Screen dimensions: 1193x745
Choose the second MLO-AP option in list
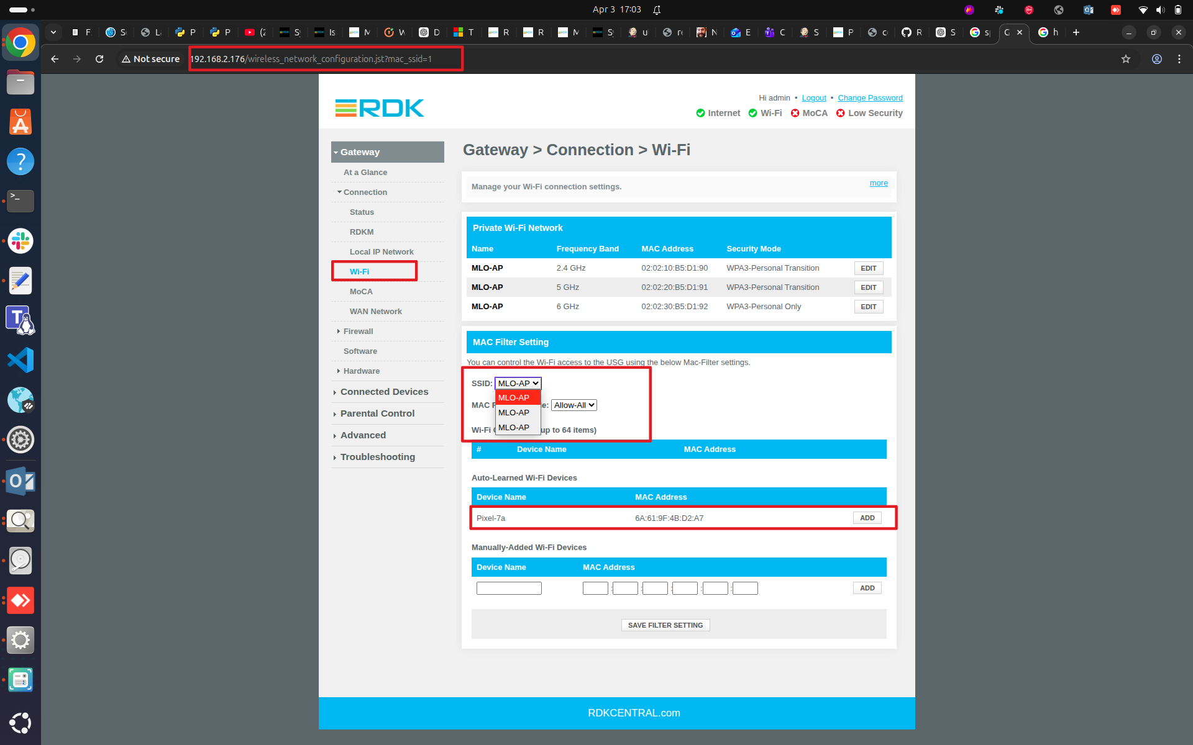514,412
